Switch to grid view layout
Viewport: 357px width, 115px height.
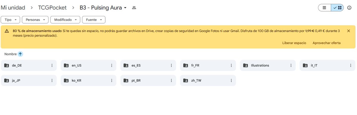[338, 8]
